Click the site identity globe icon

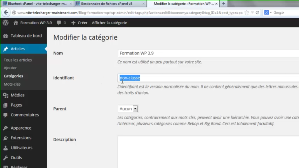[x=14, y=12]
